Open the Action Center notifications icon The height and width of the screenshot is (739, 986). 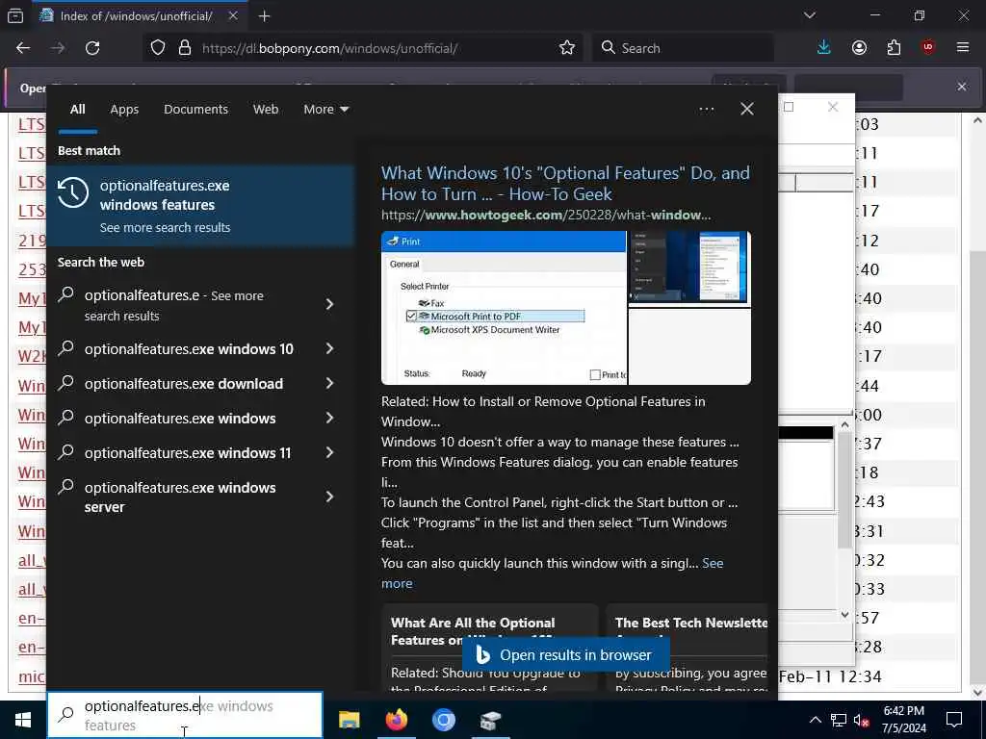pyautogui.click(x=954, y=720)
